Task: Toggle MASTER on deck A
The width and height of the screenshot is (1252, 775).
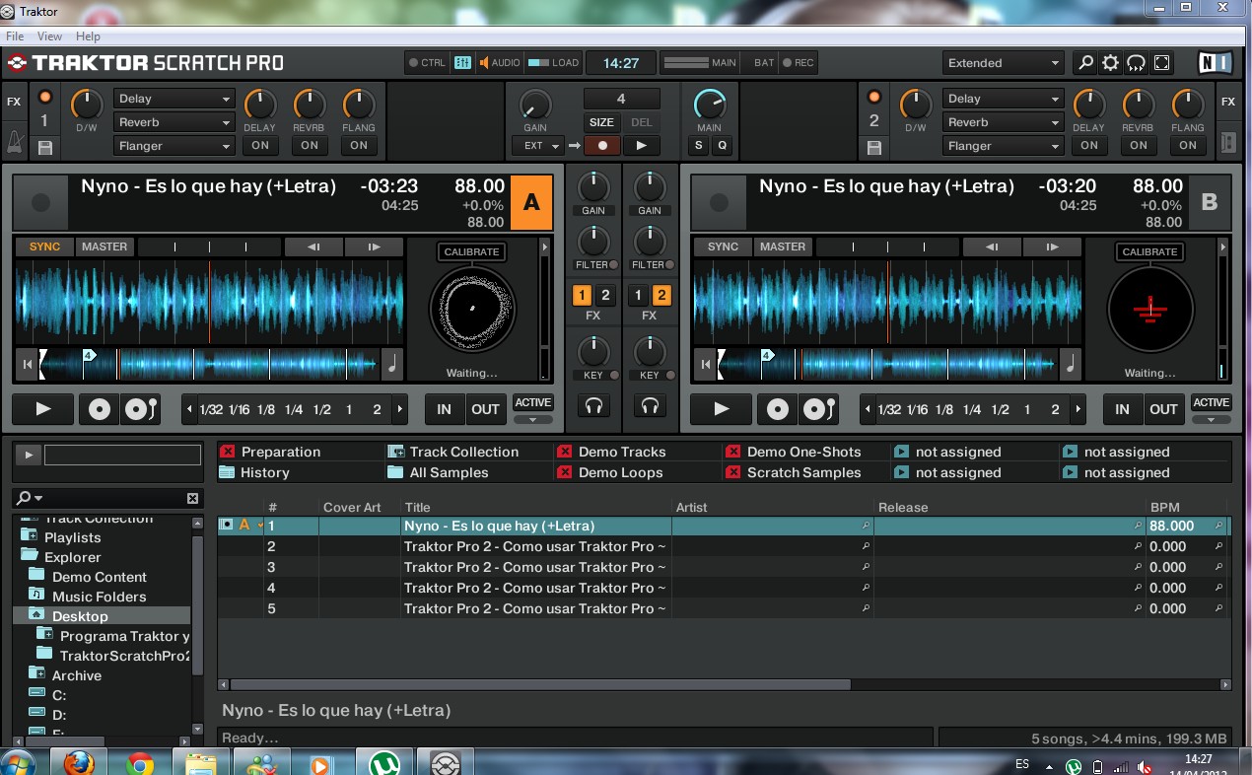Action: pos(104,247)
